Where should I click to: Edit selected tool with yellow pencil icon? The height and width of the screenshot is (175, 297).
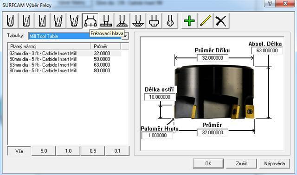pyautogui.click(x=205, y=21)
